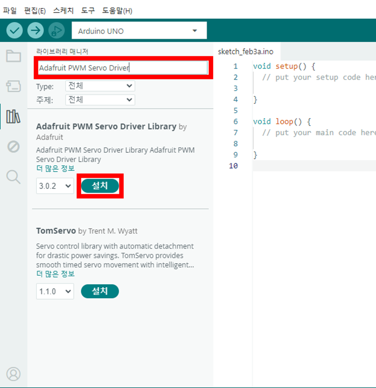
Task: Click the library search input field
Action: [x=123, y=68]
